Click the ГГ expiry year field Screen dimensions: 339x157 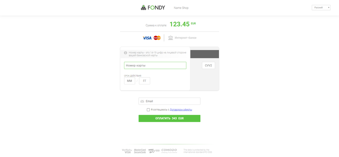click(x=145, y=81)
